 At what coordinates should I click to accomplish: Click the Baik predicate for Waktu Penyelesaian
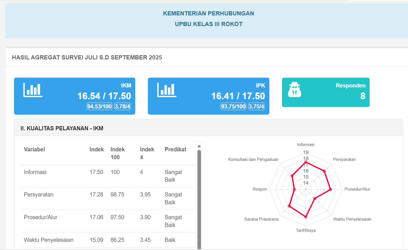click(170, 240)
